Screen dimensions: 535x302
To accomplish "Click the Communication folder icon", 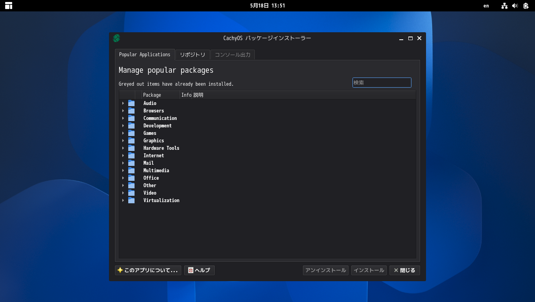I will pos(131,118).
